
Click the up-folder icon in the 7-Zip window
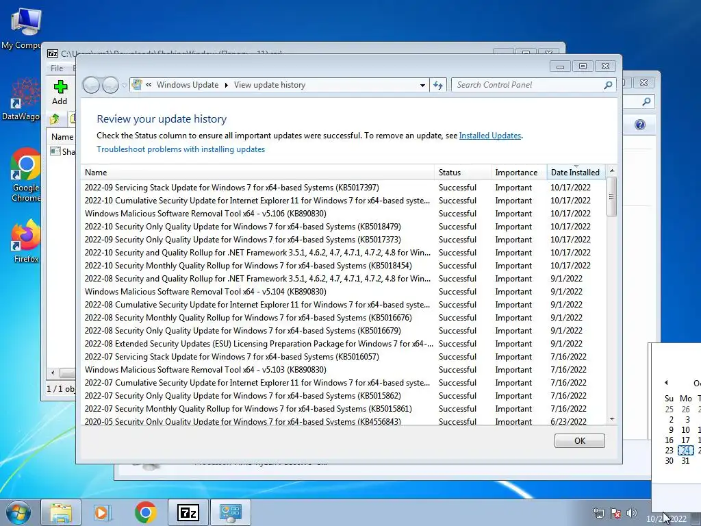(x=55, y=119)
